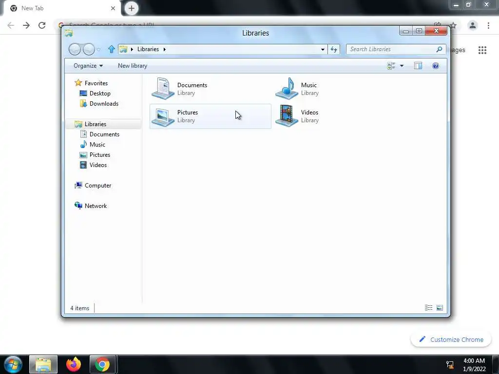
Task: Click the Music note icon in sidebar
Action: pyautogui.click(x=83, y=144)
